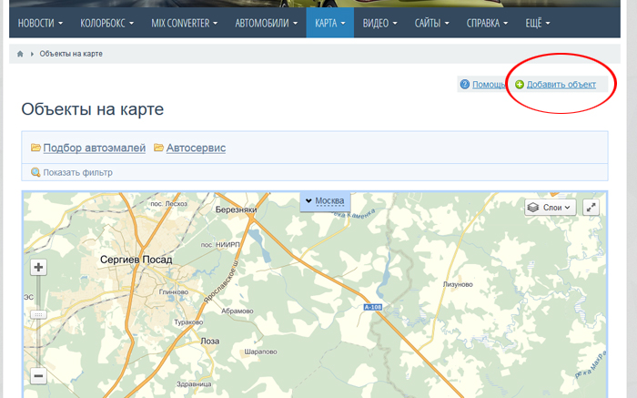Click the A-108 road badge on map
The height and width of the screenshot is (398, 637).
coord(372,307)
